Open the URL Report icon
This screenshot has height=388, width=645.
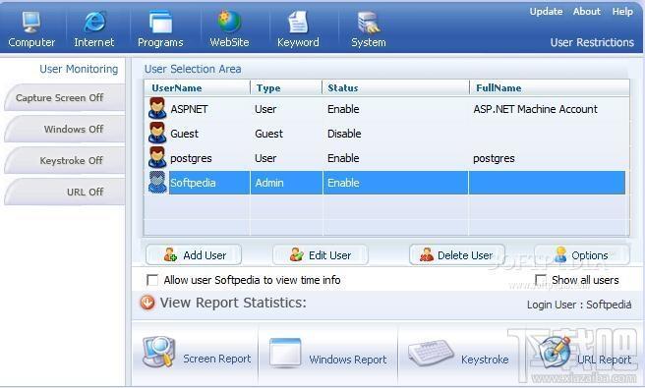click(x=555, y=353)
